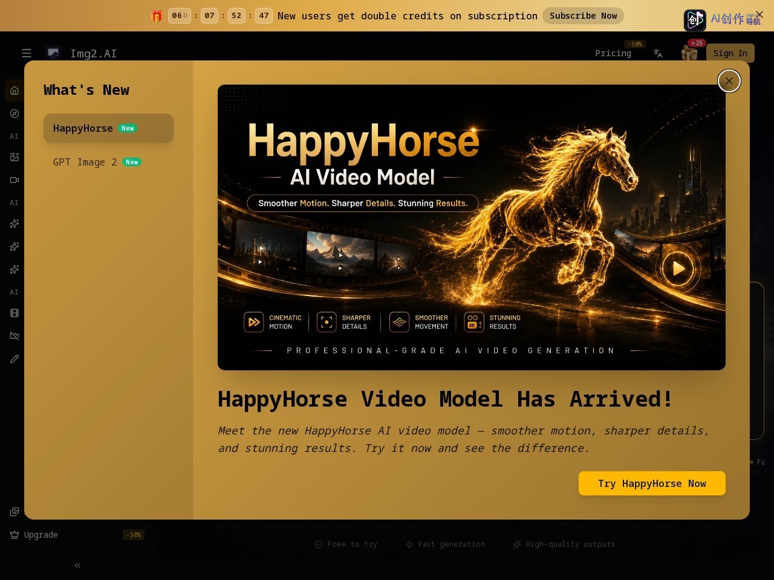Screen dimensions: 774x580
Task: Open the compass Explore icon
Action: [15, 114]
